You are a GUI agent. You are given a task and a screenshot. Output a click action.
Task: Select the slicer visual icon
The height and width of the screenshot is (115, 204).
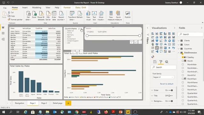[x=157, y=48]
